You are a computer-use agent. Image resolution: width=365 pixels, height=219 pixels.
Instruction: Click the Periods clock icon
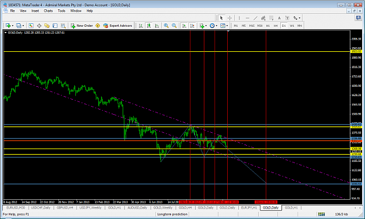pos(212,26)
